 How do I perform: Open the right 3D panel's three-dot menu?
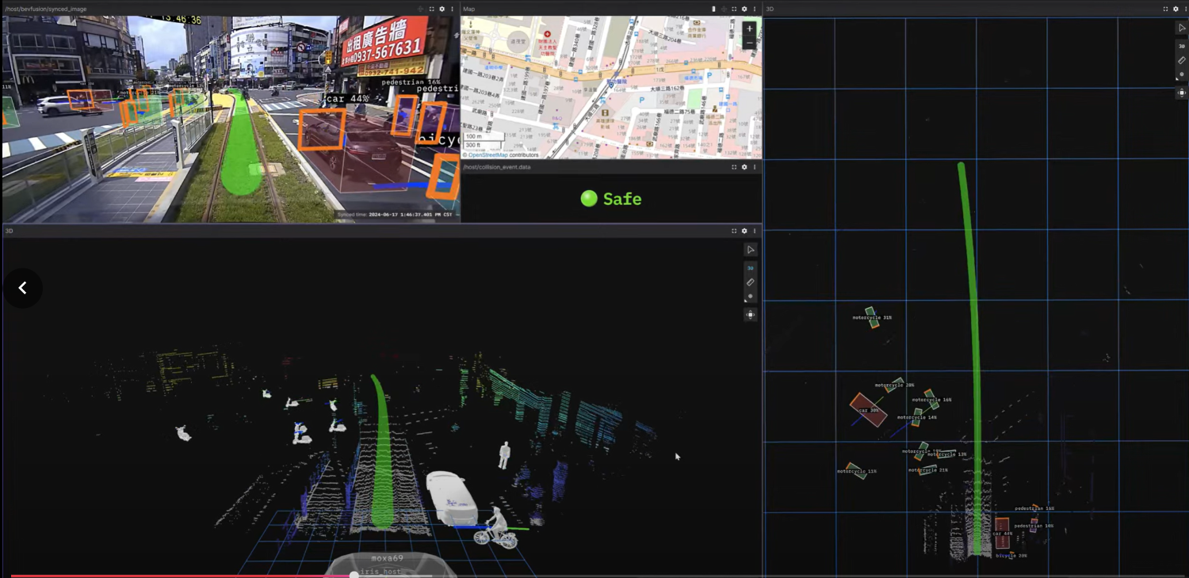tap(1186, 9)
